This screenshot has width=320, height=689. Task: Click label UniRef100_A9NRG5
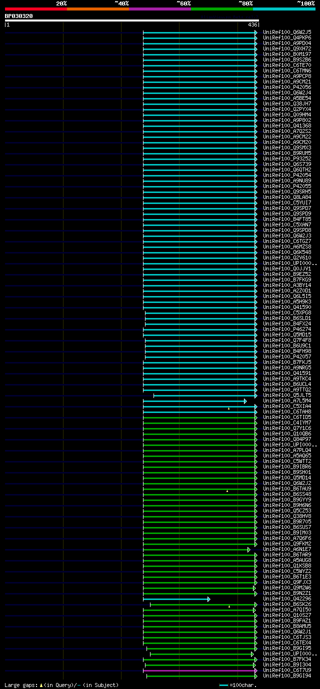[287, 367]
